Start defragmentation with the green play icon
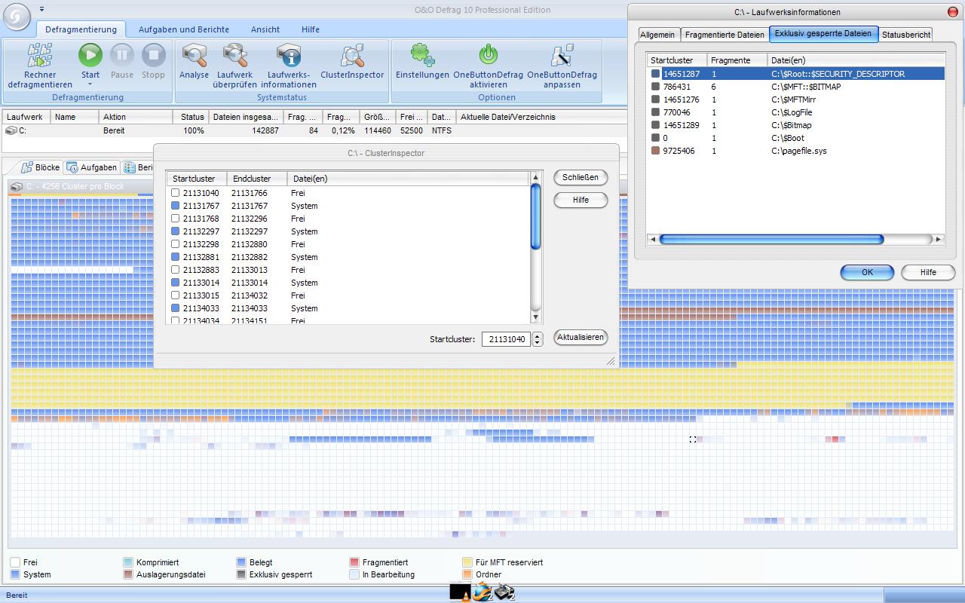 click(x=90, y=55)
